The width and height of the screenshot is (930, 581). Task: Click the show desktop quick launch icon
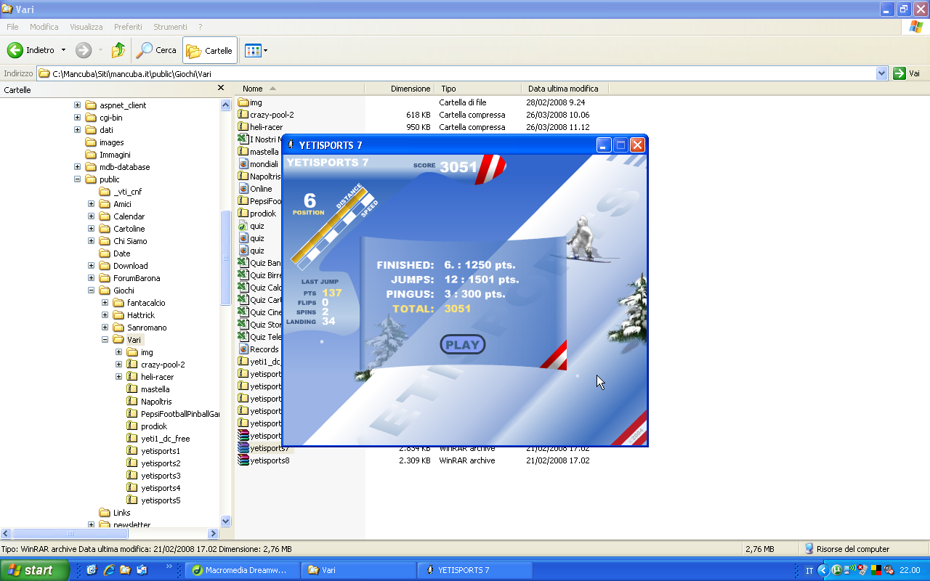92,570
